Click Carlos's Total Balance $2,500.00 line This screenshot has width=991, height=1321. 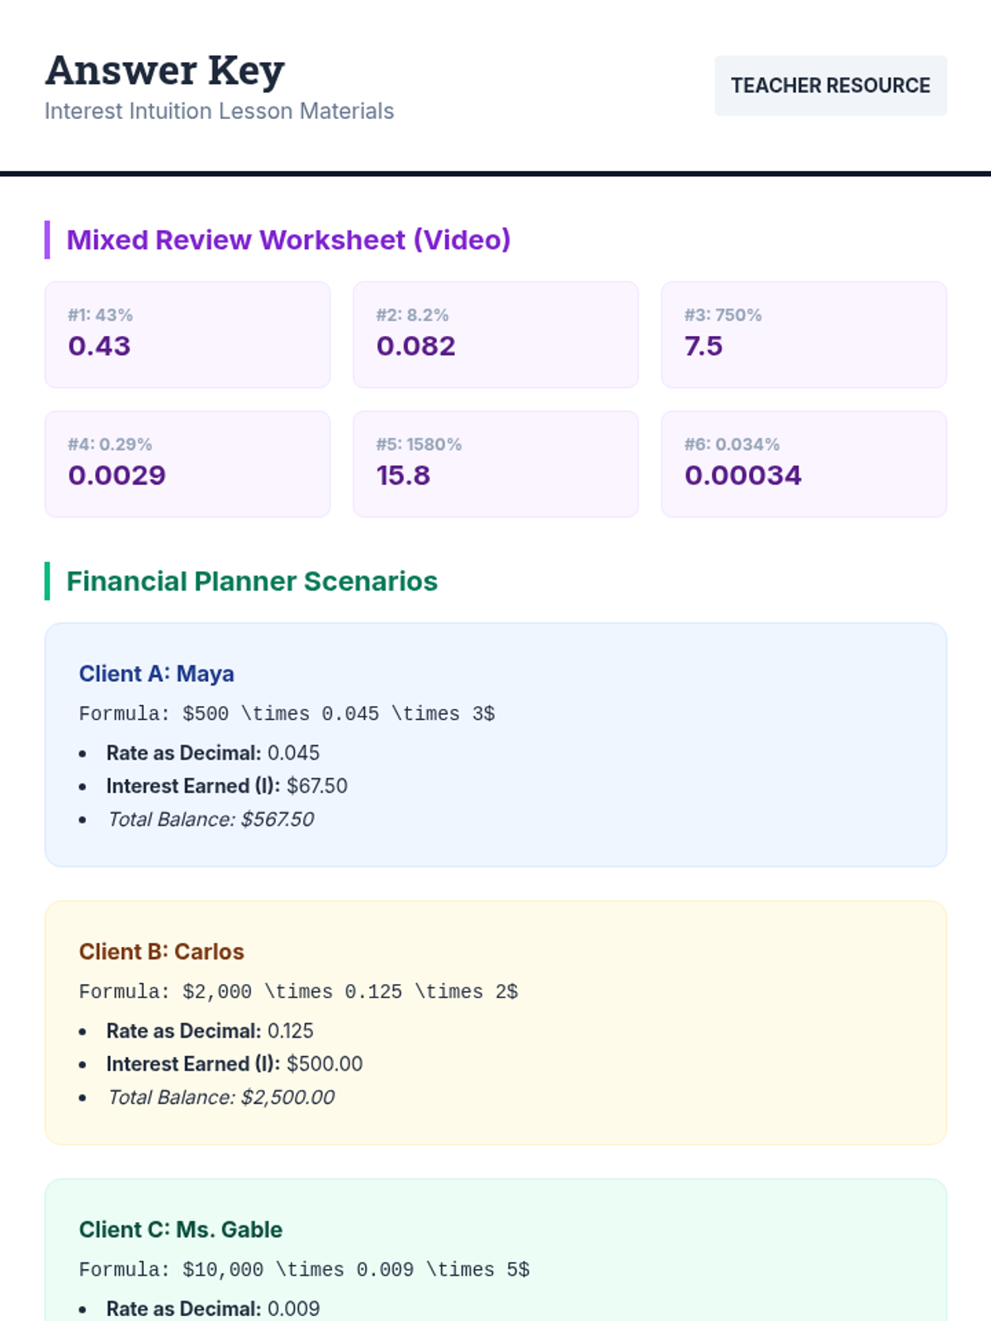[x=221, y=1097]
